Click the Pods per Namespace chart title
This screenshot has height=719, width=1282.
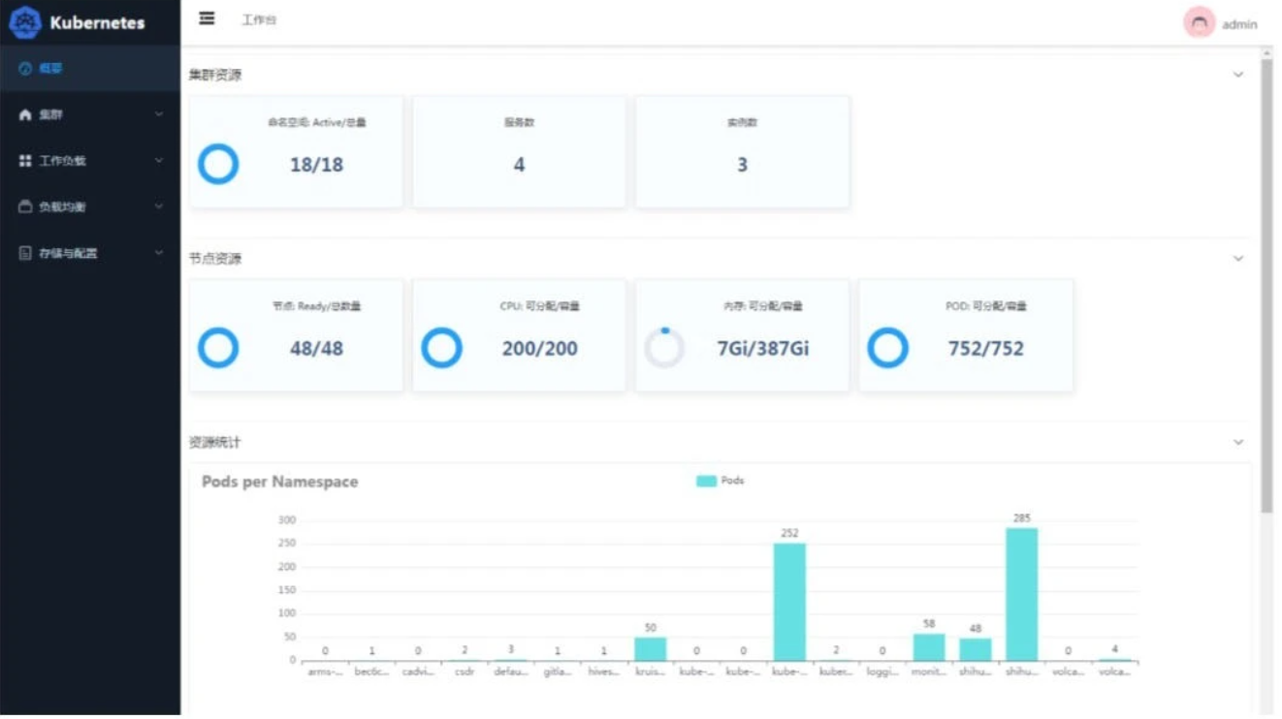[x=279, y=482]
